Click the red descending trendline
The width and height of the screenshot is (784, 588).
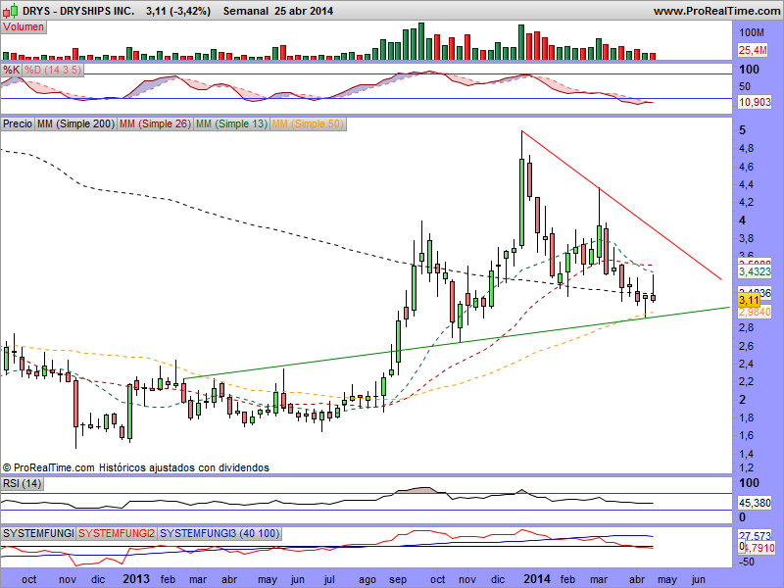(621, 205)
